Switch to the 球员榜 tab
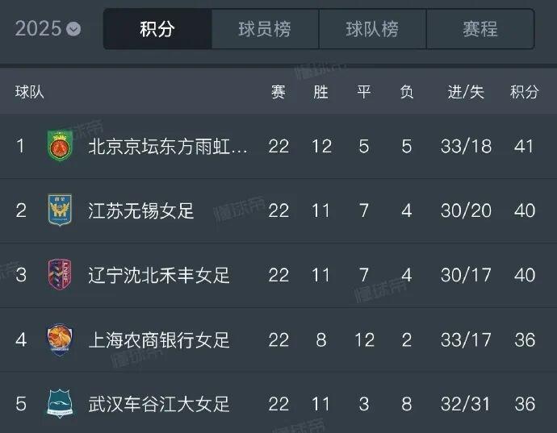The width and height of the screenshot is (557, 433). tap(265, 29)
